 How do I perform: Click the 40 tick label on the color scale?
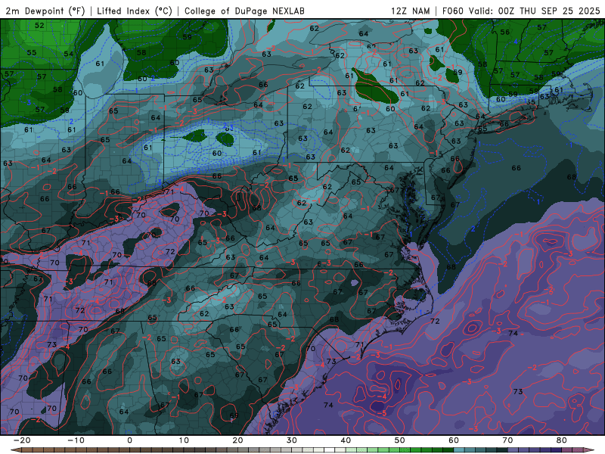[346, 440]
